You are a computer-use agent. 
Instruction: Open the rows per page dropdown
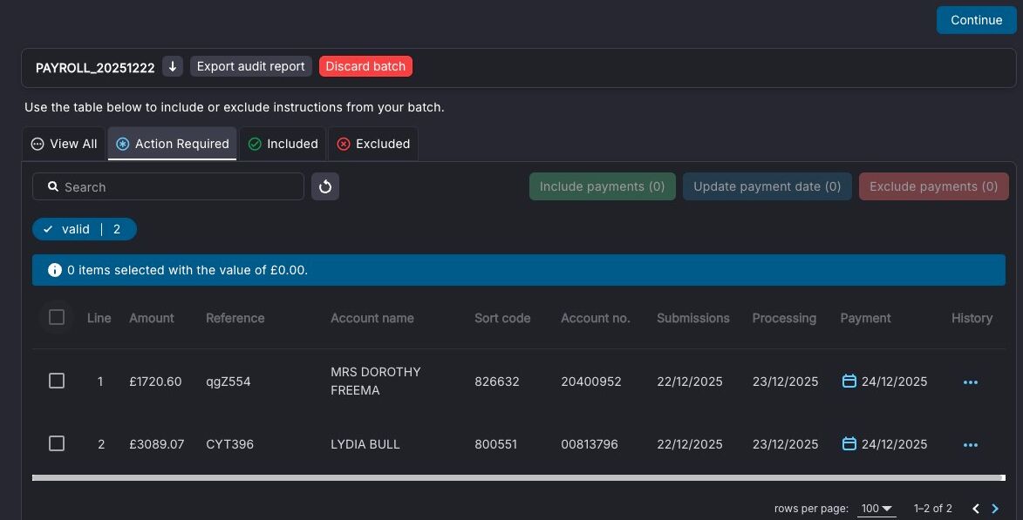click(x=876, y=509)
